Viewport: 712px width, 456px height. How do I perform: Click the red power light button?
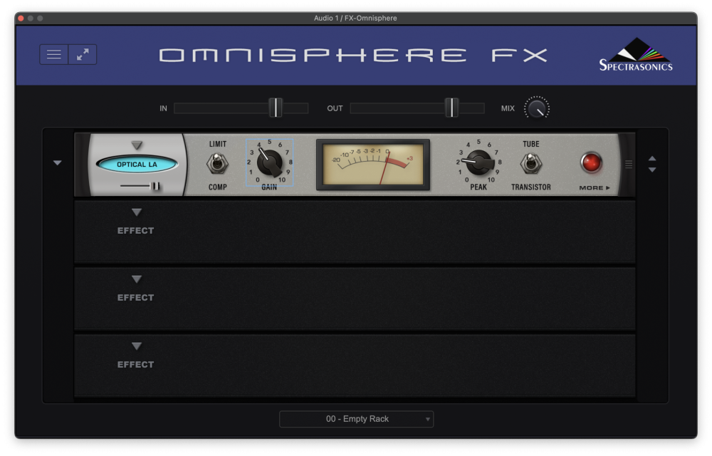[x=591, y=163]
